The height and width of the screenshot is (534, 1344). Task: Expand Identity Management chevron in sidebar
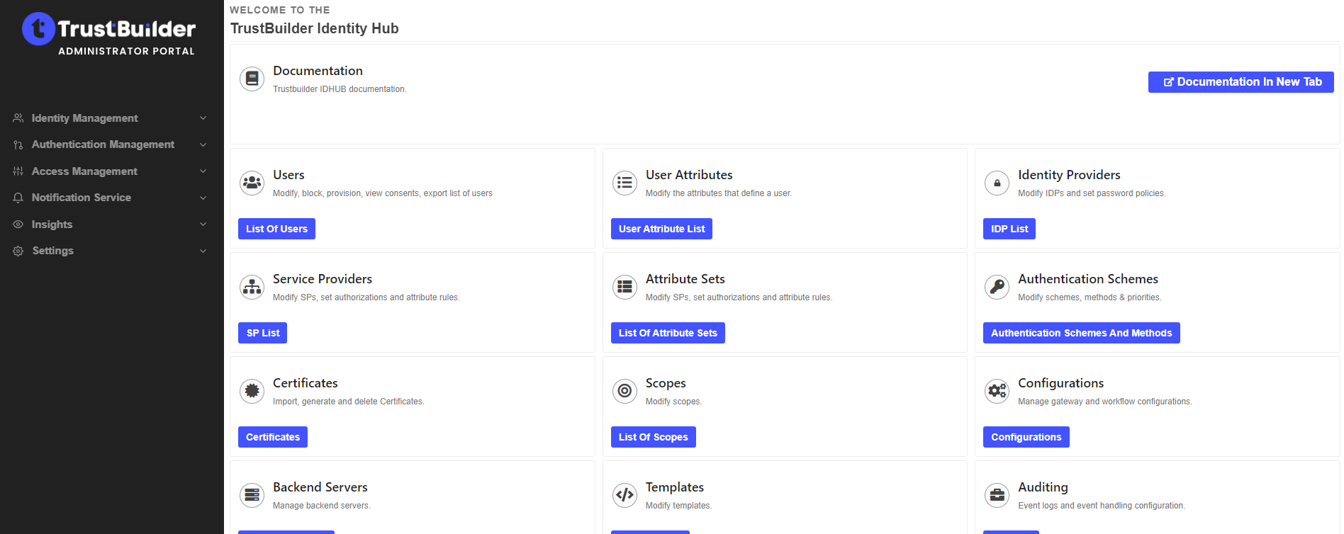[x=203, y=118]
